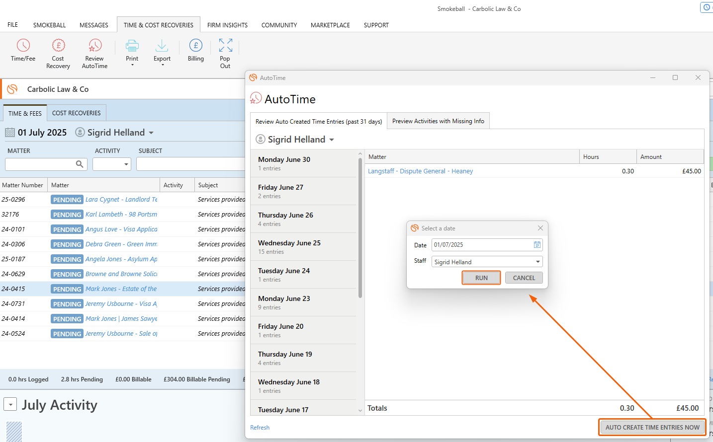The image size is (713, 442).
Task: Click the Amount column header in AutoTime
Action: pyautogui.click(x=670, y=156)
